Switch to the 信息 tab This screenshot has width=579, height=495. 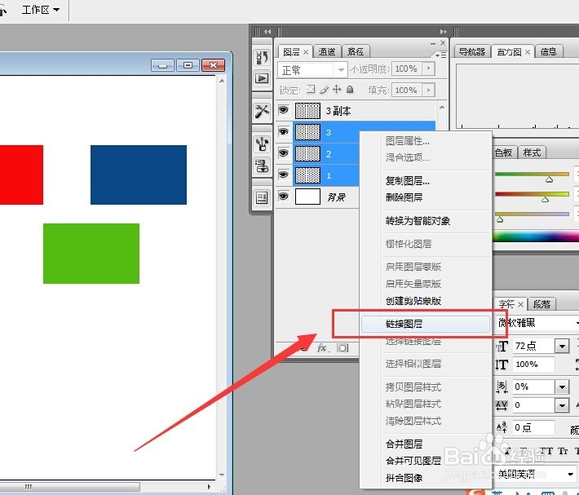tap(549, 51)
